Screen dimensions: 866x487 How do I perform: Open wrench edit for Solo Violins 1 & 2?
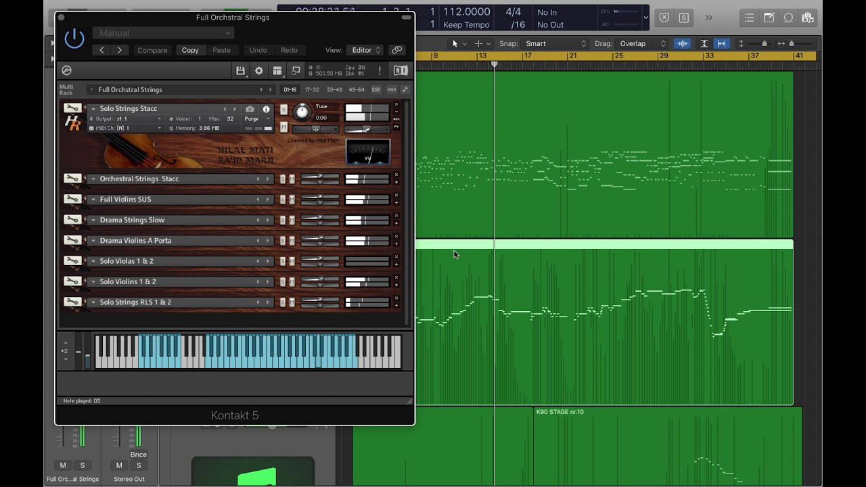[x=72, y=281]
